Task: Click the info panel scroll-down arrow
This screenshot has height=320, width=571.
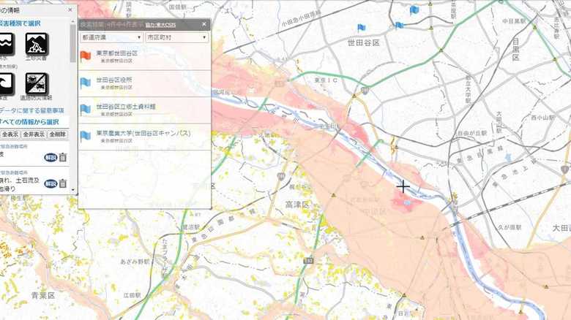Action: (x=73, y=190)
